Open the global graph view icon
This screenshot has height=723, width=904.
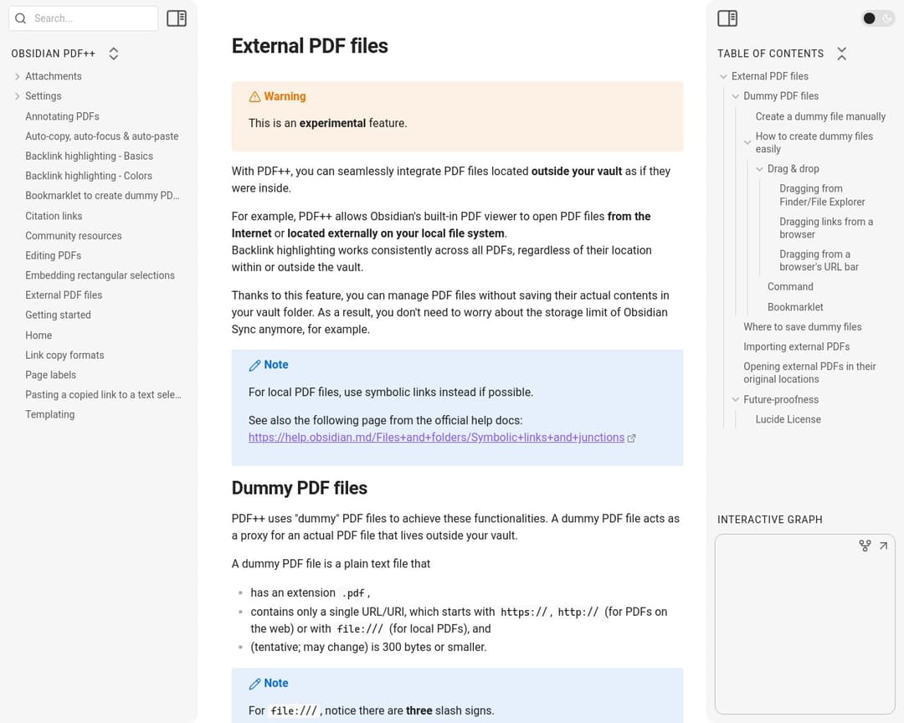865,546
